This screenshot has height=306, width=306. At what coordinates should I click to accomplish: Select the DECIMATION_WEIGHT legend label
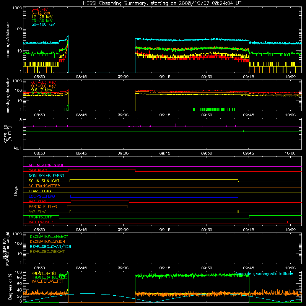49,241
